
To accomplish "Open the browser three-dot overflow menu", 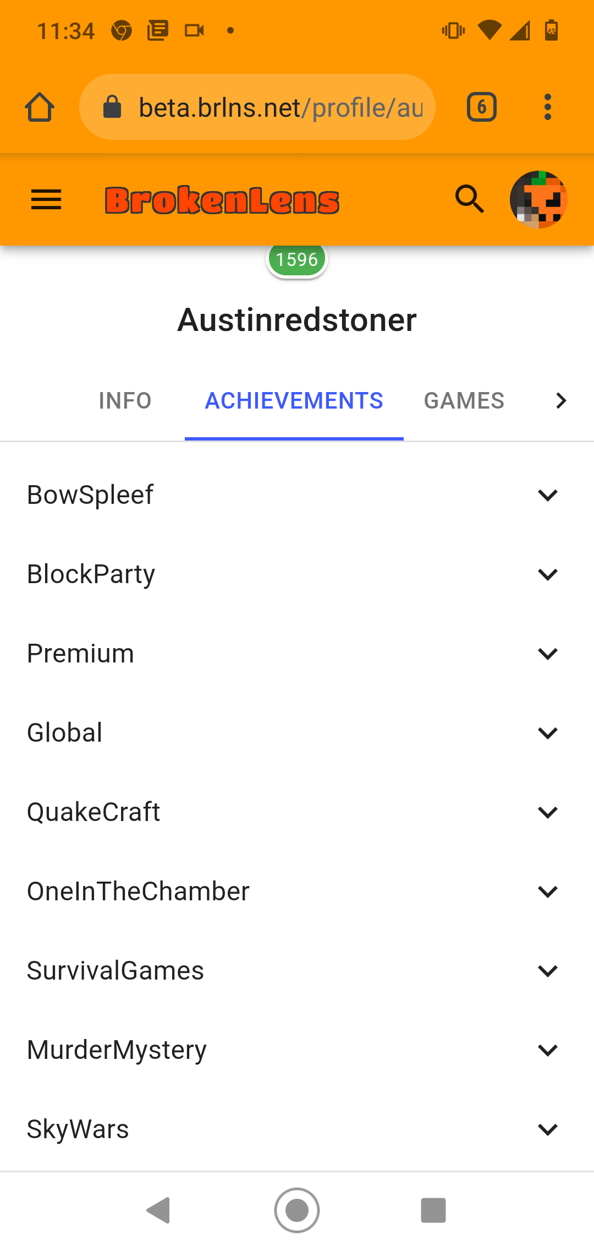I will [547, 107].
